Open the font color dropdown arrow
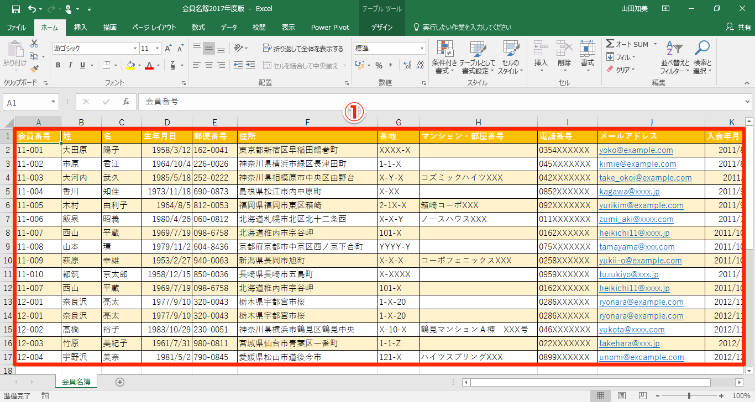This screenshot has width=755, height=402. click(x=158, y=65)
